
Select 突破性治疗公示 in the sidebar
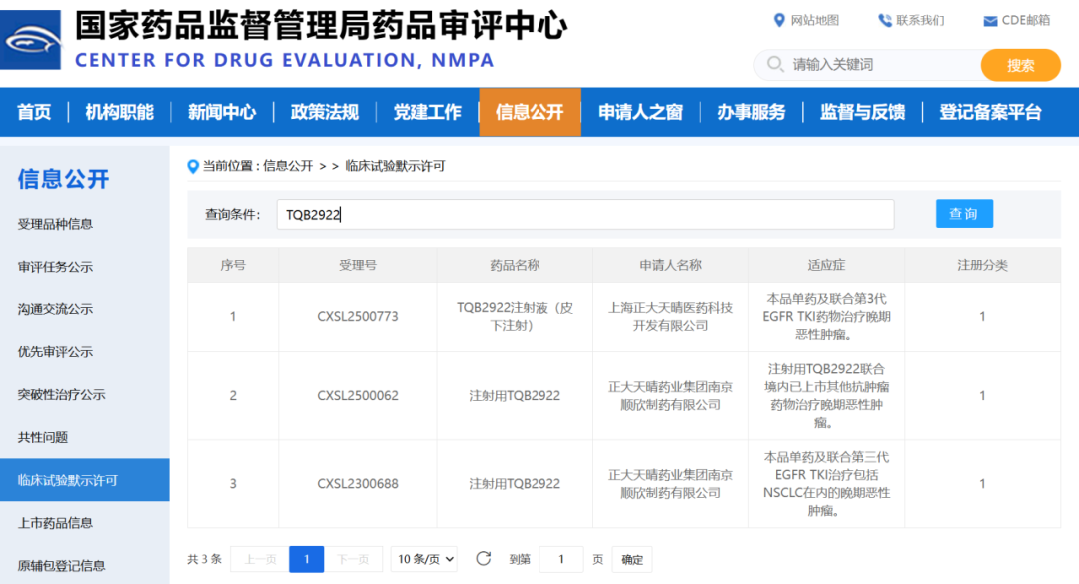[61, 394]
